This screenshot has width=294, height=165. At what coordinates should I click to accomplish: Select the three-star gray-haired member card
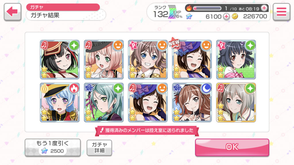236,103
